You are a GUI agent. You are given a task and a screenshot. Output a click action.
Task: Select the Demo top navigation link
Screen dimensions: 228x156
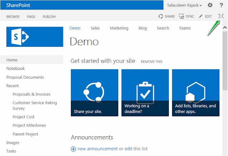point(75,28)
